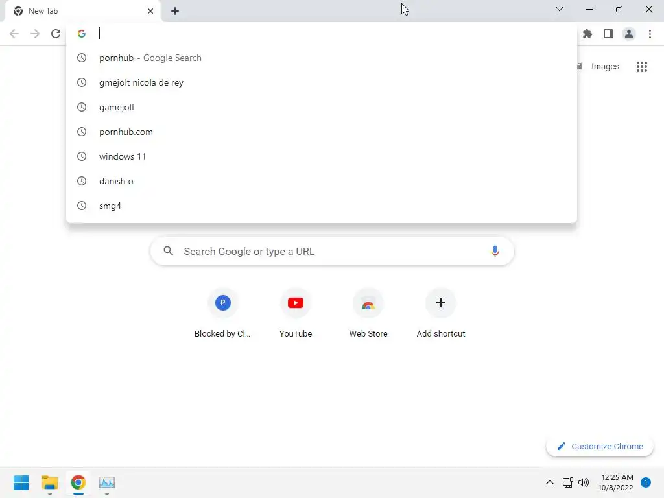Select the smg4 suggestion

pyautogui.click(x=322, y=206)
